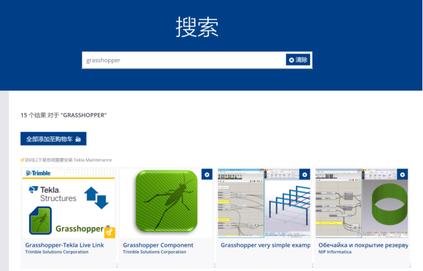This screenshot has height=271, width=423.
Task: Click the yellow key maintenance badge on Live Link
Action: (x=109, y=233)
